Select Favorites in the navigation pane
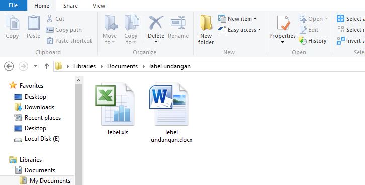Viewport: 365px width, 185px height. point(31,86)
